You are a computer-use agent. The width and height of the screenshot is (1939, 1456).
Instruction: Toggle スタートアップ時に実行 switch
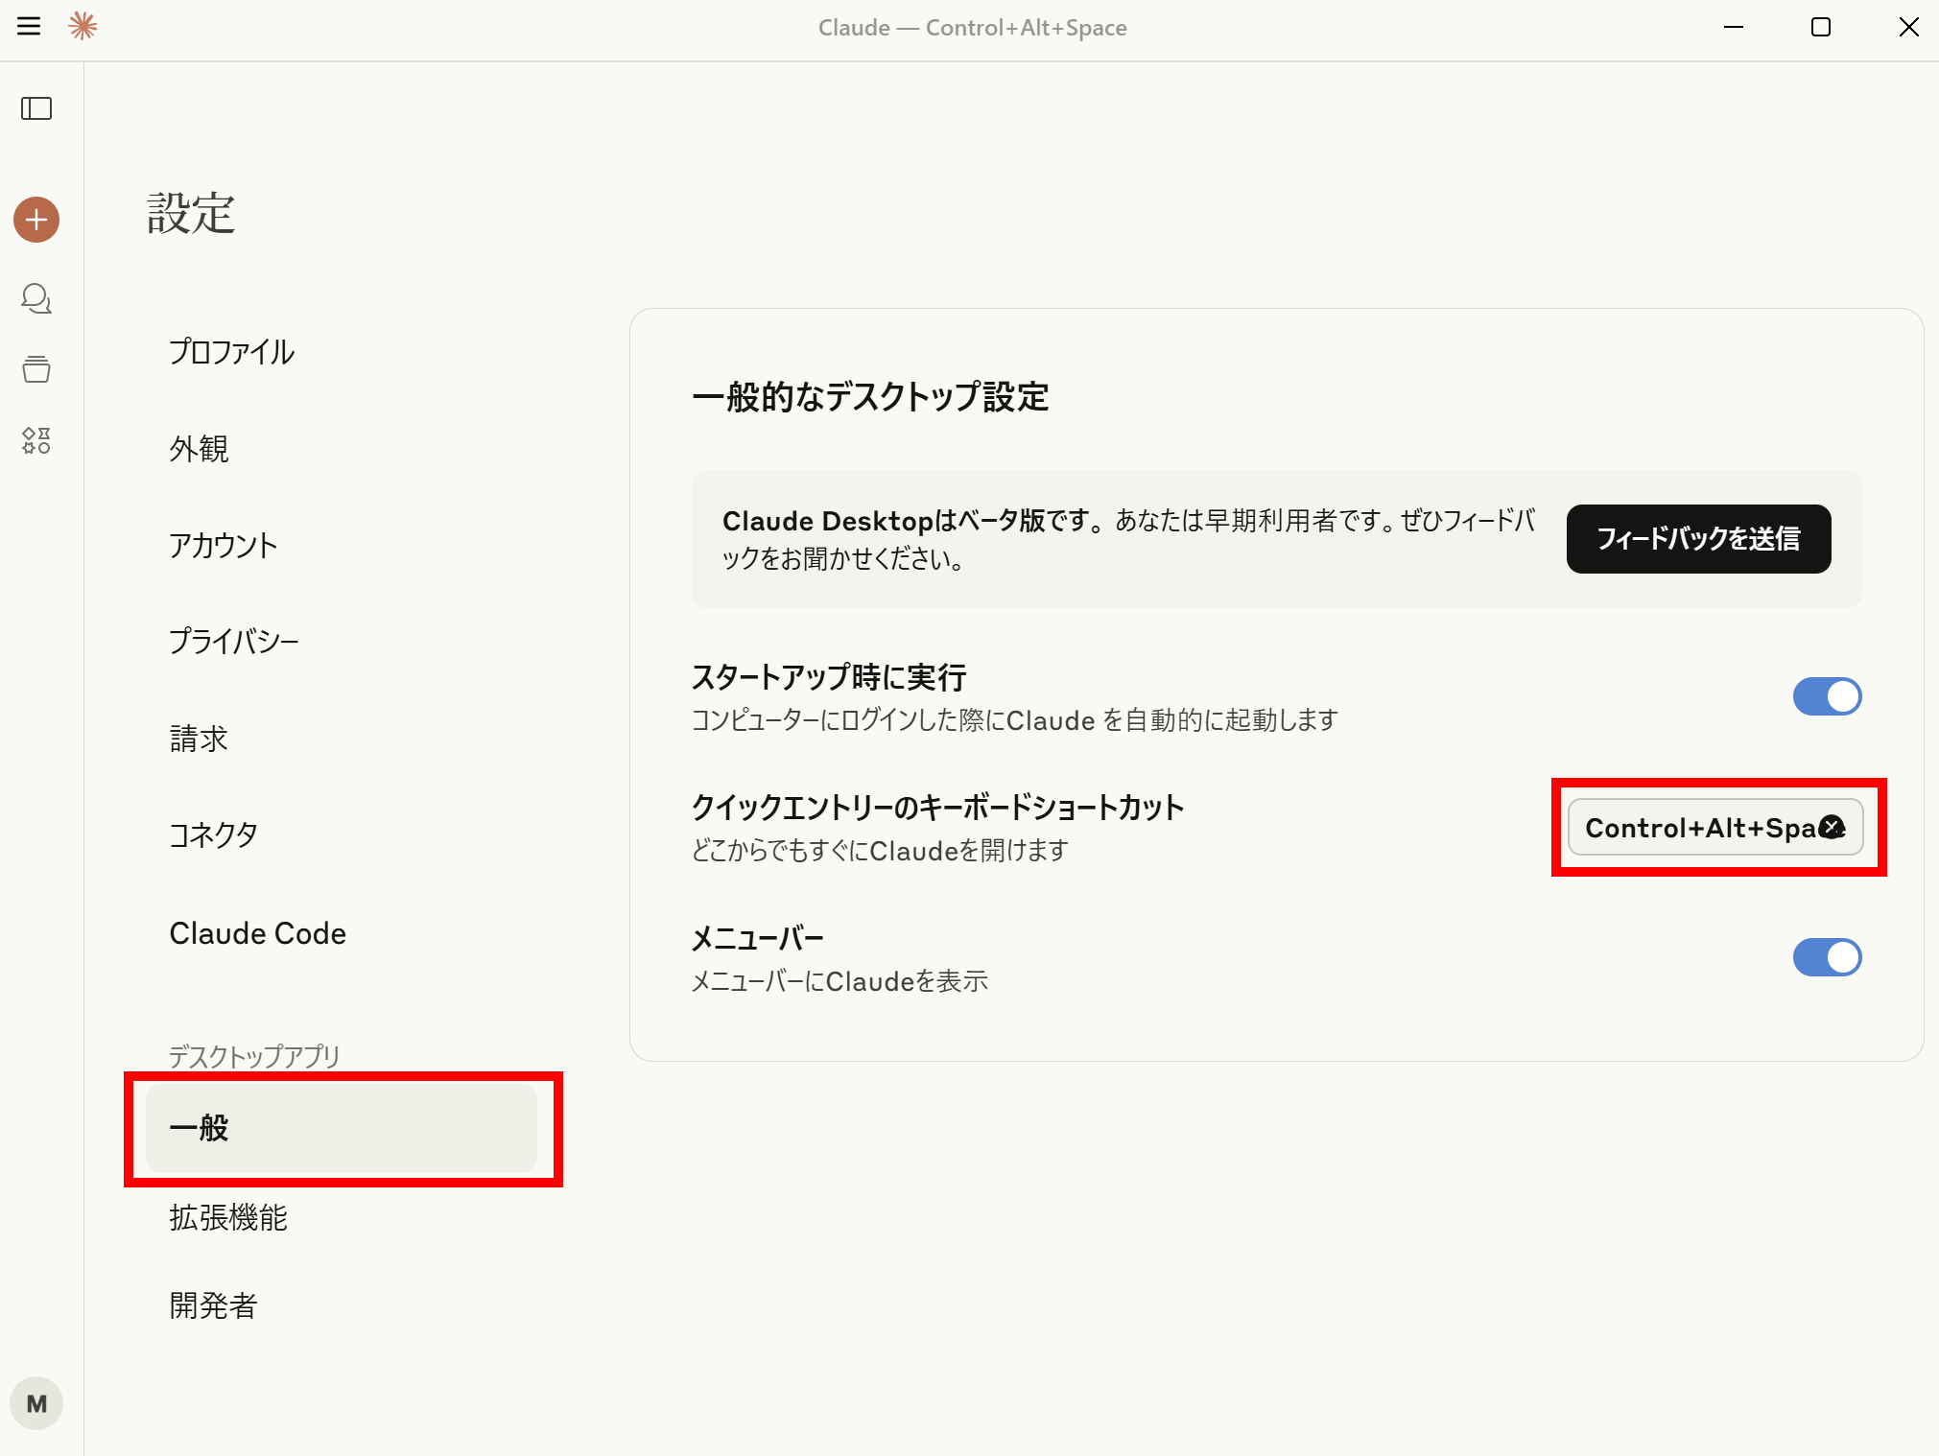1827,696
